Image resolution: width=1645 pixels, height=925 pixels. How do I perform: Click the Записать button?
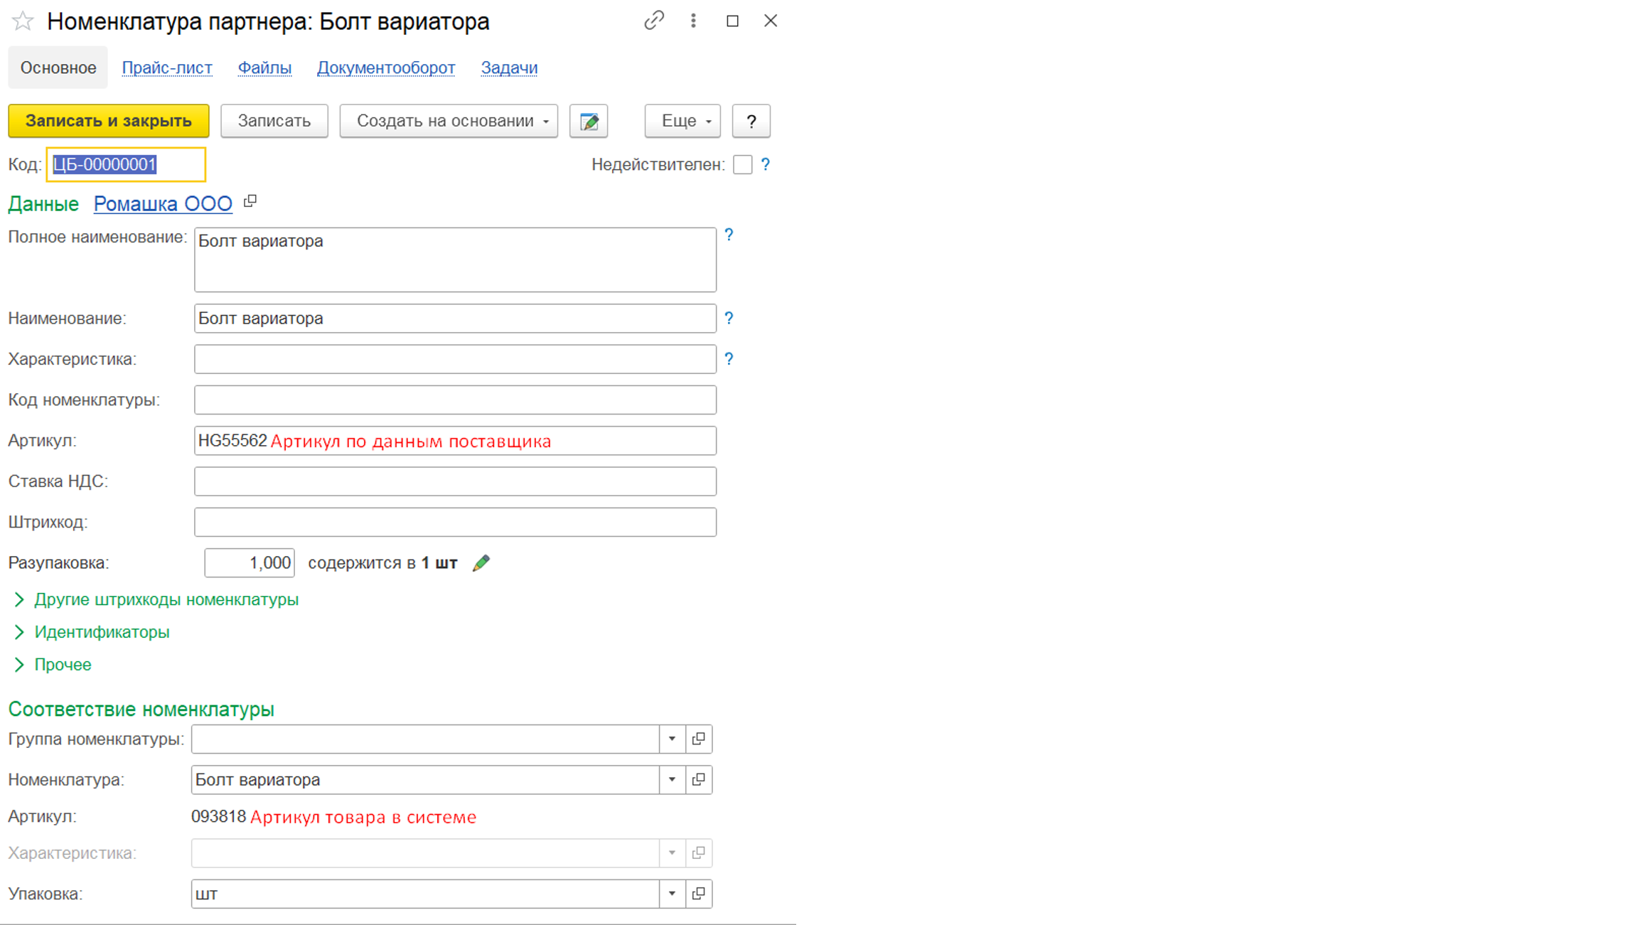click(274, 121)
